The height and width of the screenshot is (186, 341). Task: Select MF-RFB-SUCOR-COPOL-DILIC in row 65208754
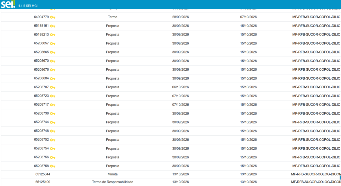(316, 148)
